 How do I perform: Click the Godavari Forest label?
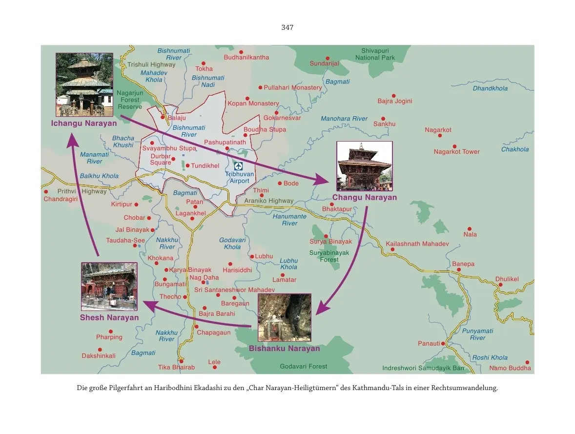click(303, 366)
